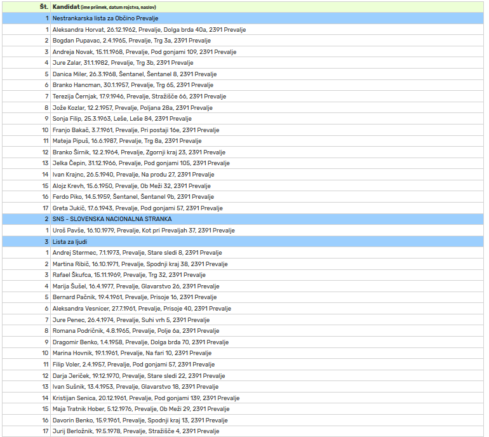Click on Romana Podričnik entry
Viewport: 489px width, 437px height.
tap(135, 331)
